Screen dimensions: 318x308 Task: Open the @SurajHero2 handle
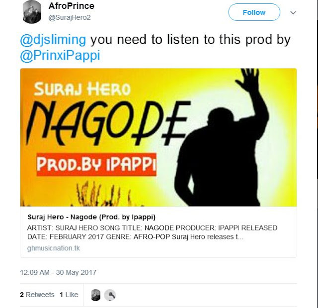click(x=70, y=18)
